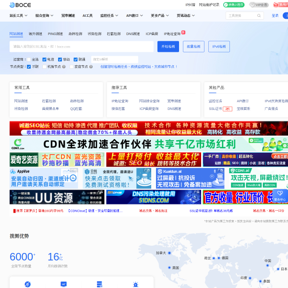
Task: Open the 51DNS.COM banner ad
Action: click(154, 197)
